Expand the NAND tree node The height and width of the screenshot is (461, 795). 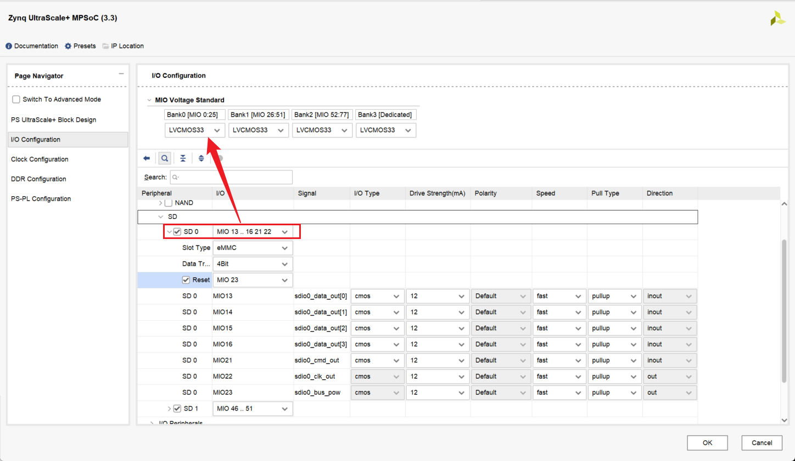pos(160,203)
